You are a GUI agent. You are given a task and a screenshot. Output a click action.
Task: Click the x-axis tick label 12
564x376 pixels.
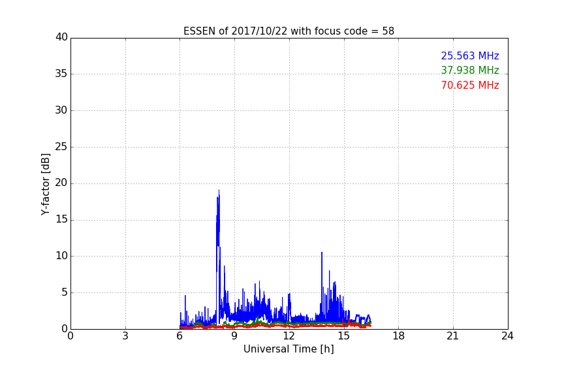pos(289,336)
